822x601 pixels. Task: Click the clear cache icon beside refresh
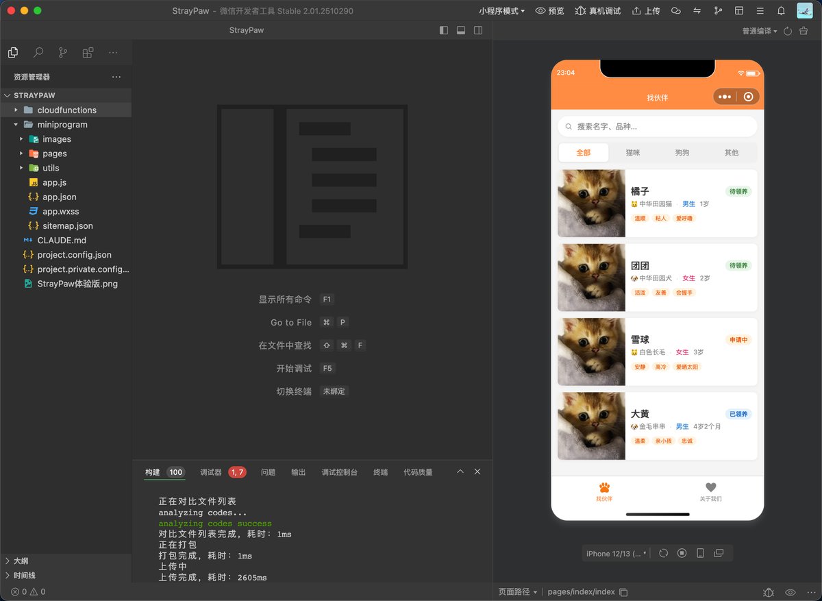(x=804, y=31)
